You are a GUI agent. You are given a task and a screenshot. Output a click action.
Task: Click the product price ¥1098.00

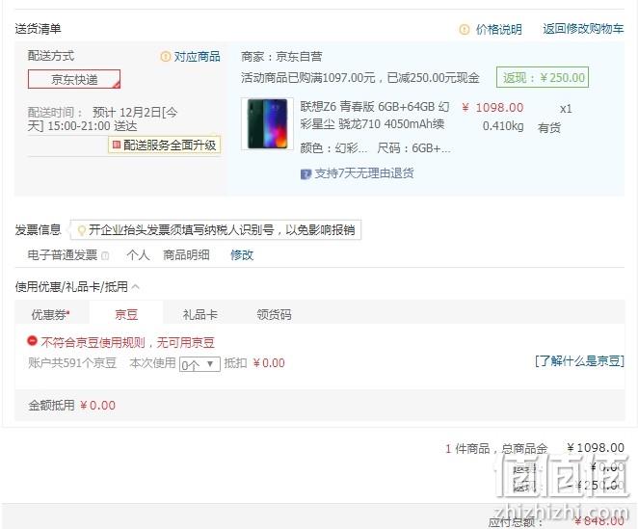492,107
